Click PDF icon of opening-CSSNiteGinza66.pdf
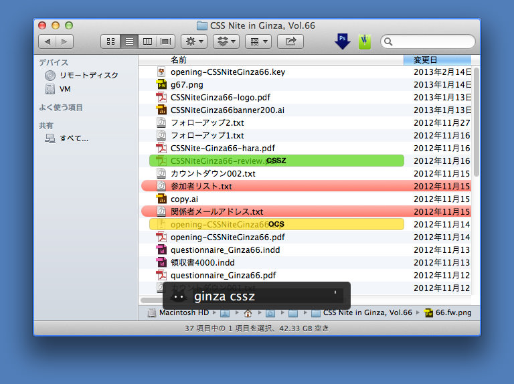514x384 pixels. (161, 237)
